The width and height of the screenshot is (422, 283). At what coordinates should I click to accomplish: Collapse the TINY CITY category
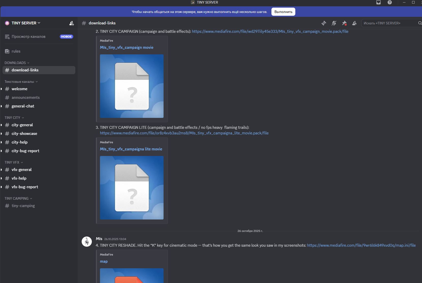pyautogui.click(x=14, y=118)
